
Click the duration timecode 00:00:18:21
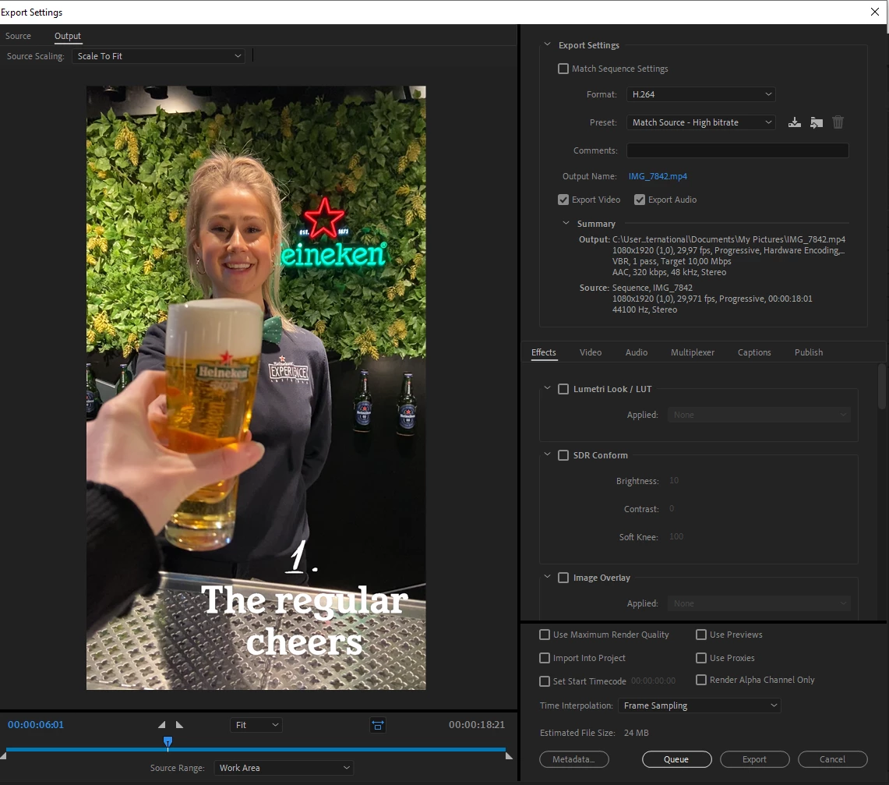pos(477,724)
